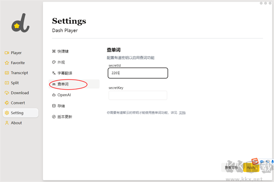Click the Split icon
This screenshot has width=274, height=182.
pos(7,83)
